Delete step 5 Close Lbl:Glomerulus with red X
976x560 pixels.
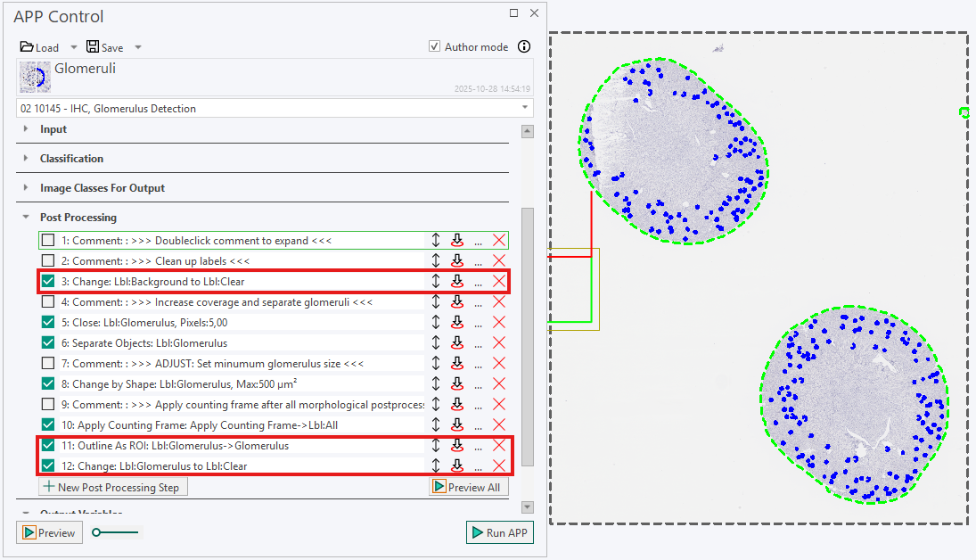498,322
